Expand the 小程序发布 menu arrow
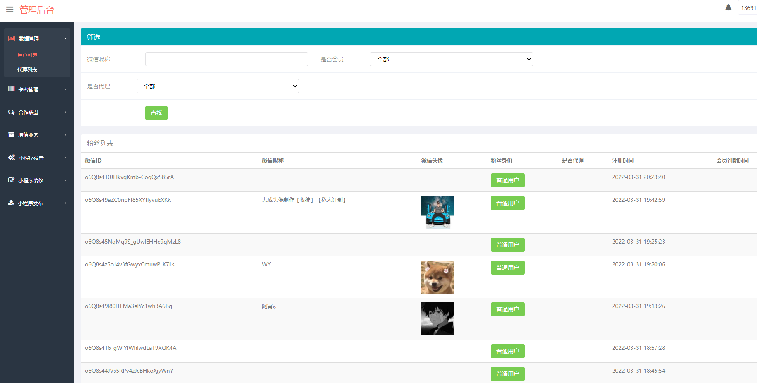The image size is (757, 383). tap(65, 203)
